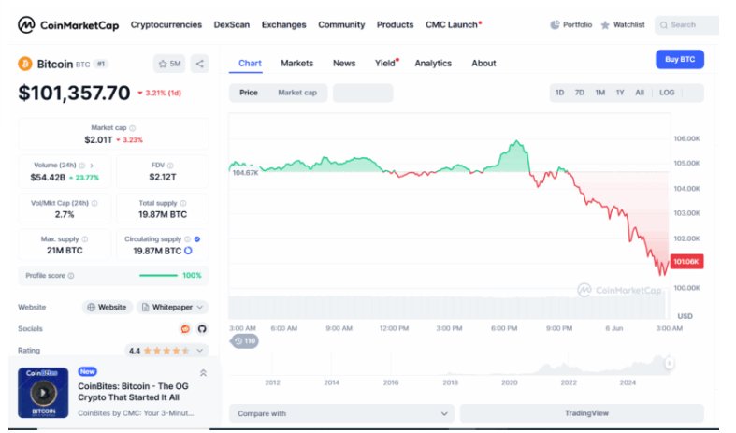Switch to the News tab
Viewport: 736px width, 433px height.
point(344,63)
